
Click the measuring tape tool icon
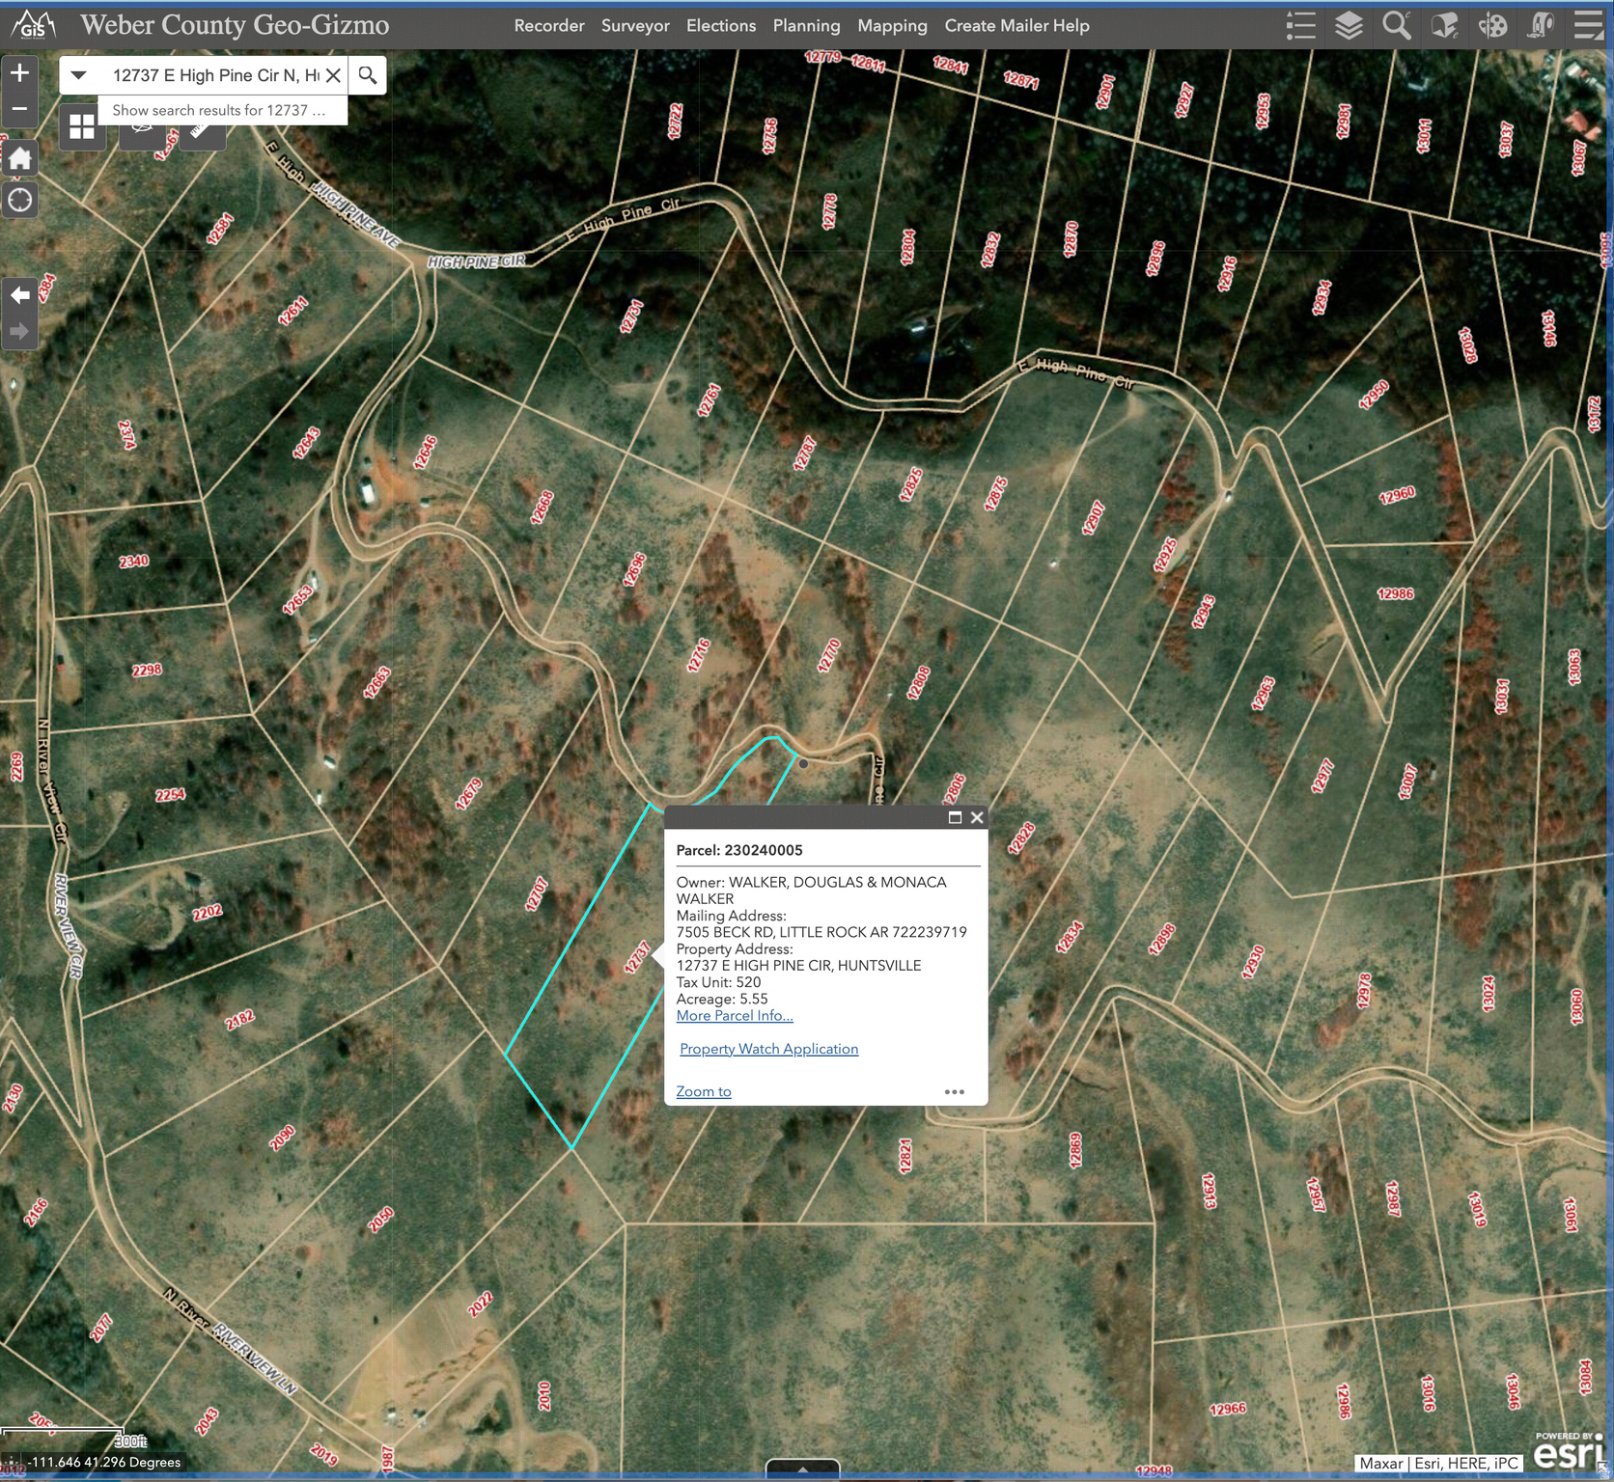(x=1539, y=26)
